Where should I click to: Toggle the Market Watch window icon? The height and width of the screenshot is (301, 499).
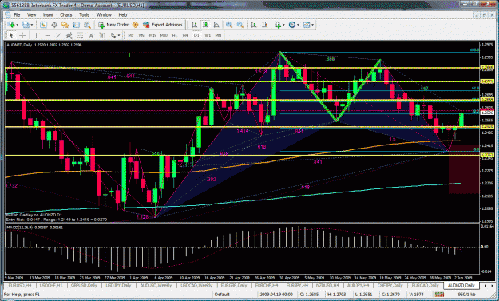43,25
